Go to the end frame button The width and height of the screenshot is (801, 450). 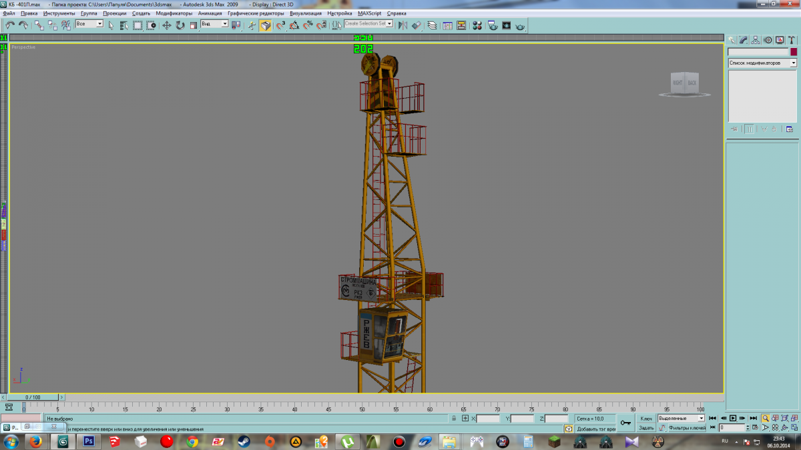point(754,418)
